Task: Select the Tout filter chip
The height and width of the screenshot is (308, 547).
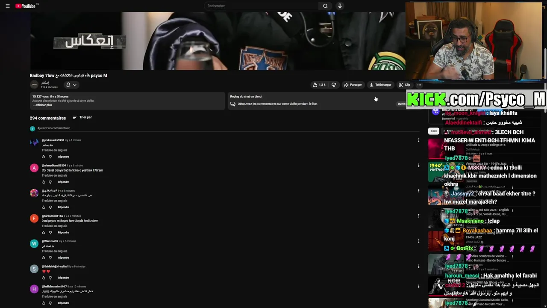Action: click(434, 131)
